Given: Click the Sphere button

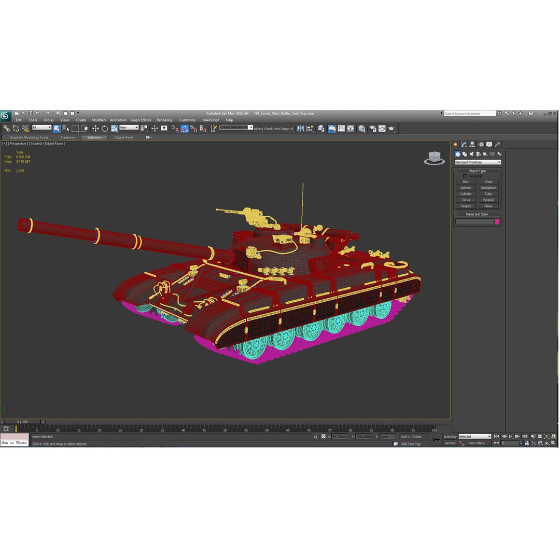Looking at the screenshot, I should point(466,188).
